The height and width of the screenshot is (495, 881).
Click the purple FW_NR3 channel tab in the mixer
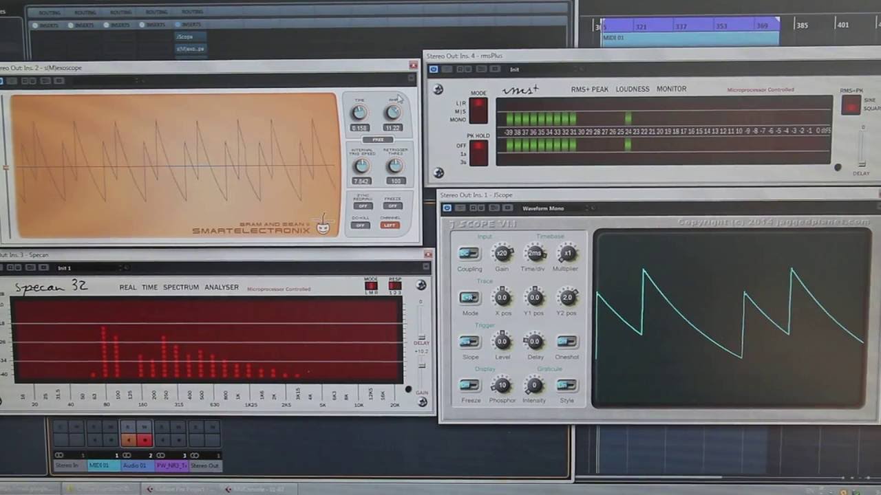[x=171, y=465]
